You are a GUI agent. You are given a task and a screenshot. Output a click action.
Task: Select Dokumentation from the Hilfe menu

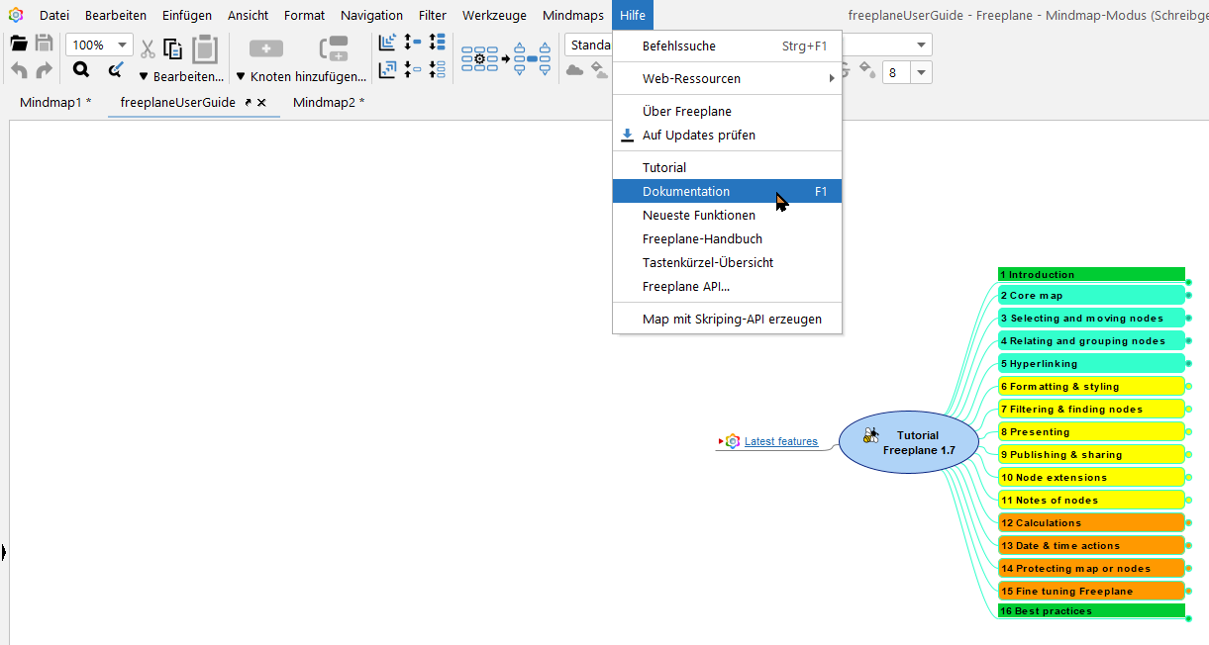coord(688,191)
